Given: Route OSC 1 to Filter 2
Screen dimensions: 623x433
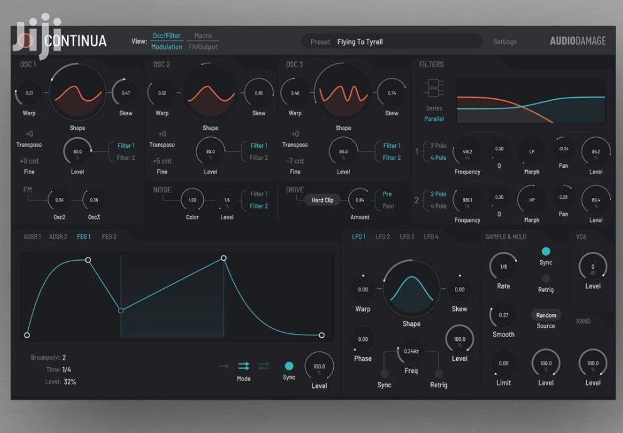Looking at the screenshot, I should coord(126,157).
